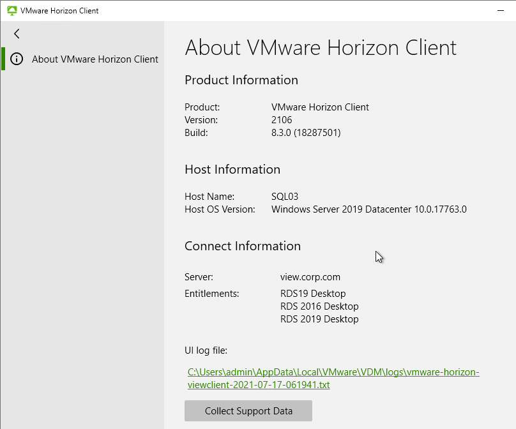Click the RDS 2019 Desktop entitlement
The width and height of the screenshot is (516, 429).
[319, 319]
